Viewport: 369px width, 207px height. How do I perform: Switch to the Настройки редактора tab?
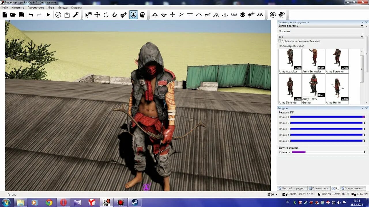pos(292,188)
